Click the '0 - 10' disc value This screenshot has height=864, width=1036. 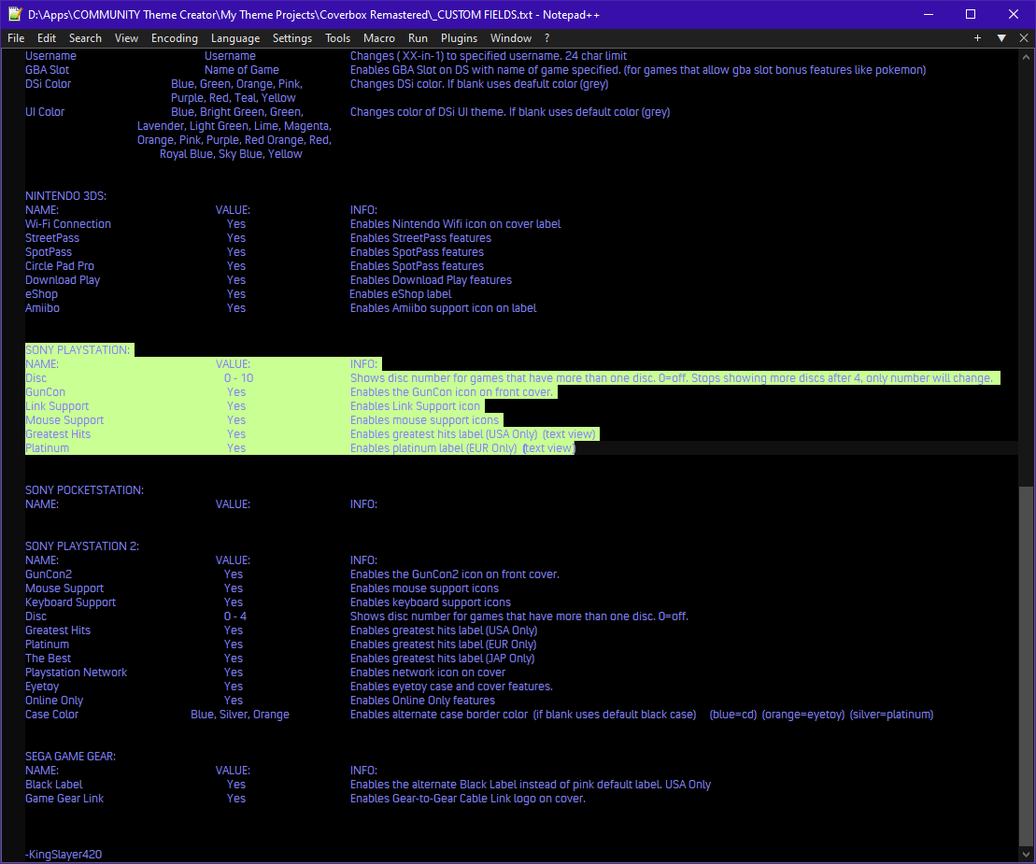[x=238, y=378]
